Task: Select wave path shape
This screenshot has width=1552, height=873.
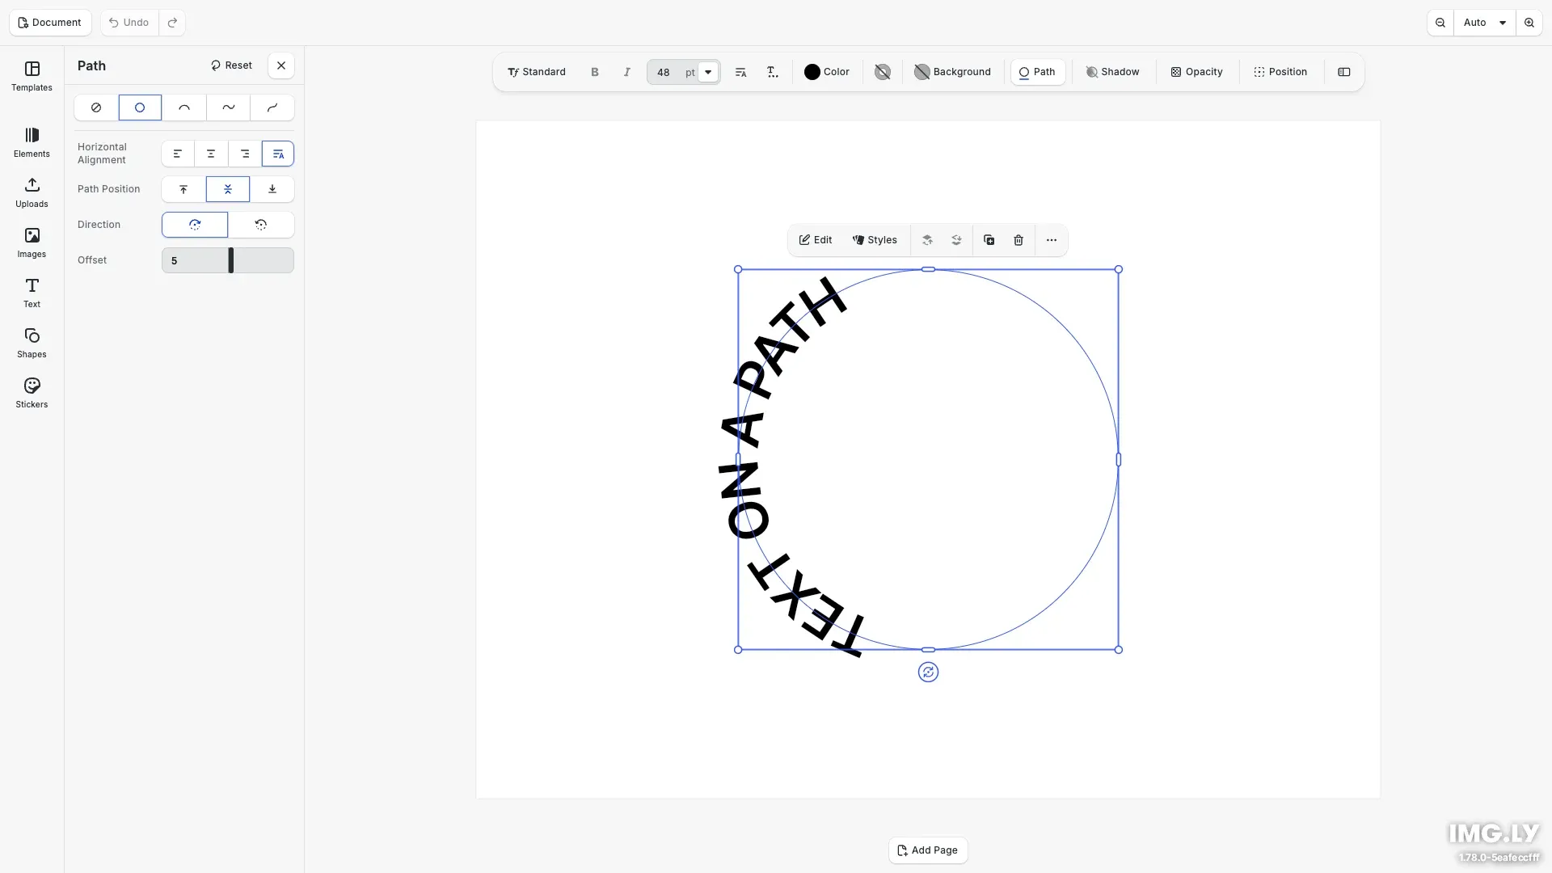Action: pyautogui.click(x=228, y=108)
